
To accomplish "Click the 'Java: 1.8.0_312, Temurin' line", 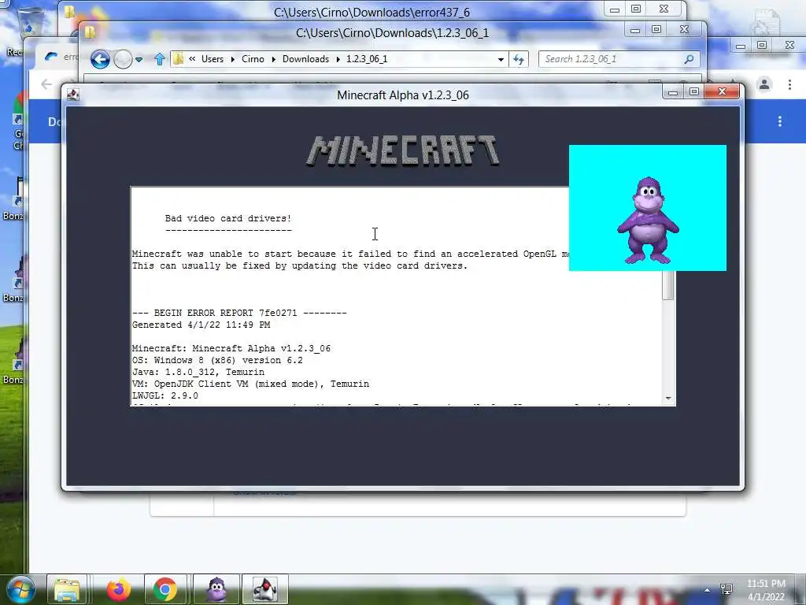I will (198, 372).
